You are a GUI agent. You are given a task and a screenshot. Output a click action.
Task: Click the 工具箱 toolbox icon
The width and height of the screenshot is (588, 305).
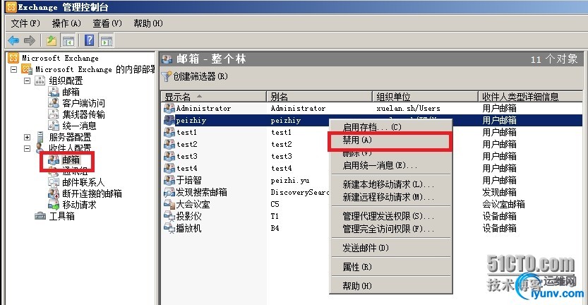tap(40, 216)
